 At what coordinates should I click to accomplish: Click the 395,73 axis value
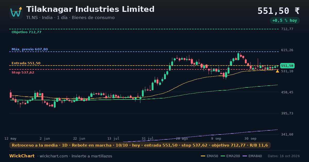pyautogui.click(x=287, y=113)
